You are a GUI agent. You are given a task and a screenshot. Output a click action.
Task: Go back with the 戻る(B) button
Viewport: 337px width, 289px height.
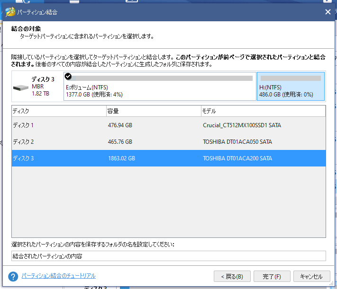232,276
